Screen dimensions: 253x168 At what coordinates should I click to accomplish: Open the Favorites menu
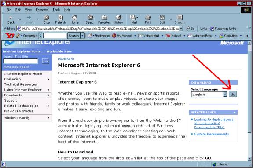[x=42, y=10]
